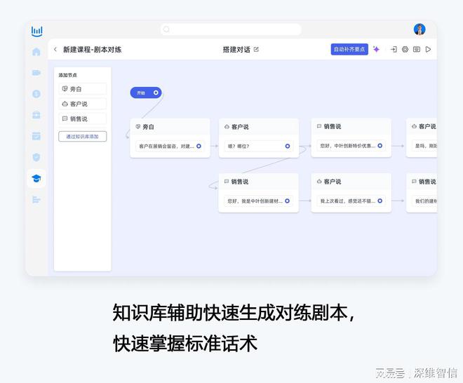Click the 喂？哪位？ text field
The width and height of the screenshot is (463, 383).
[x=259, y=146]
